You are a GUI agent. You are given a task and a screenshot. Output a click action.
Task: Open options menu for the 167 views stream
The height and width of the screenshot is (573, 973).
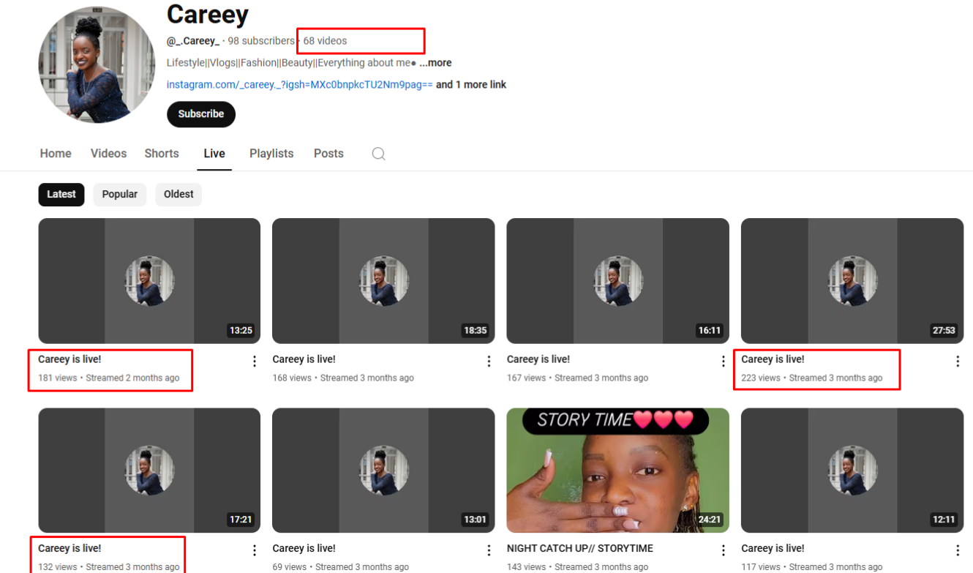click(723, 361)
